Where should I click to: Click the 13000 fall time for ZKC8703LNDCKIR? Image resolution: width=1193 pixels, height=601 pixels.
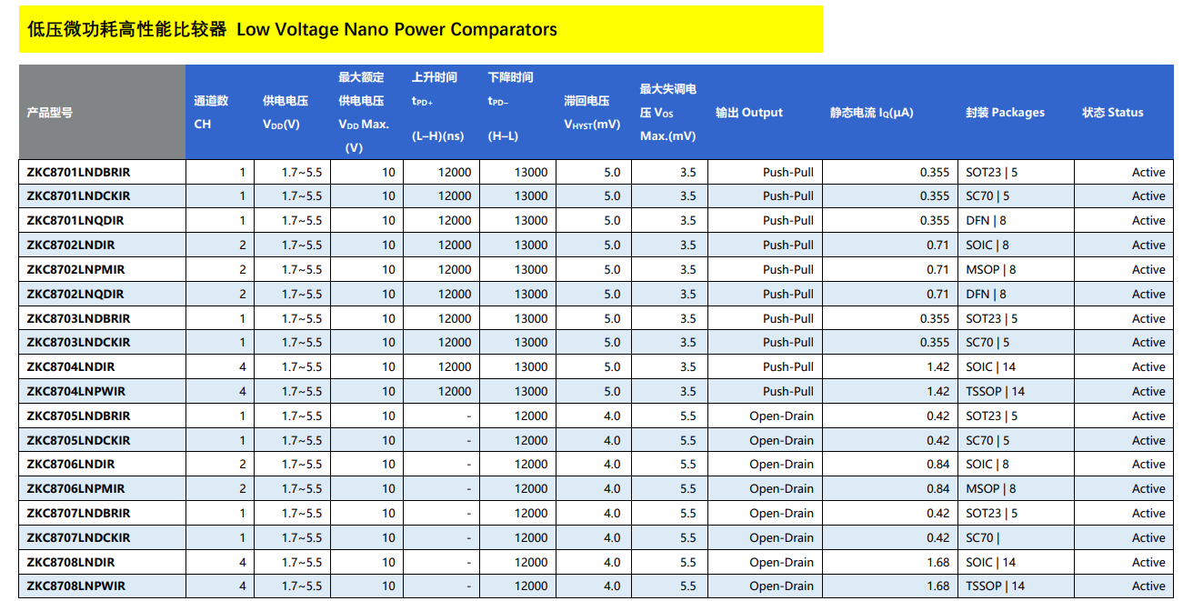point(531,343)
